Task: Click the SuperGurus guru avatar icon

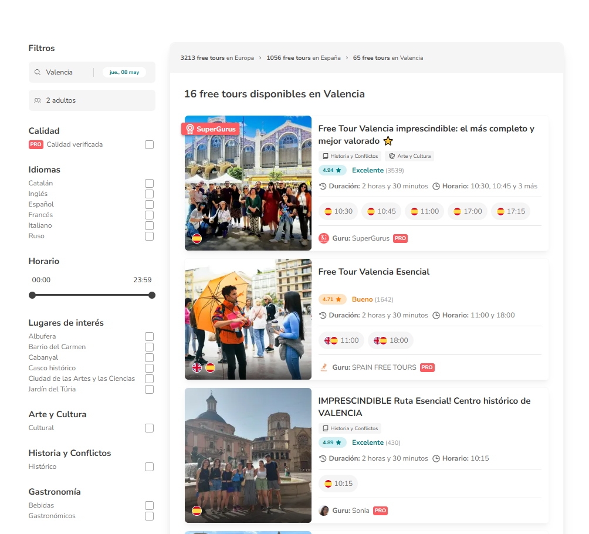Action: [x=324, y=238]
